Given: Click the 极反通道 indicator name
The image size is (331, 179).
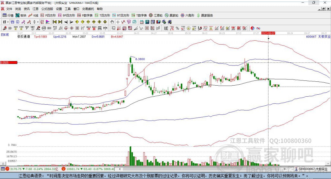Looking at the screenshot, I should [24, 37].
